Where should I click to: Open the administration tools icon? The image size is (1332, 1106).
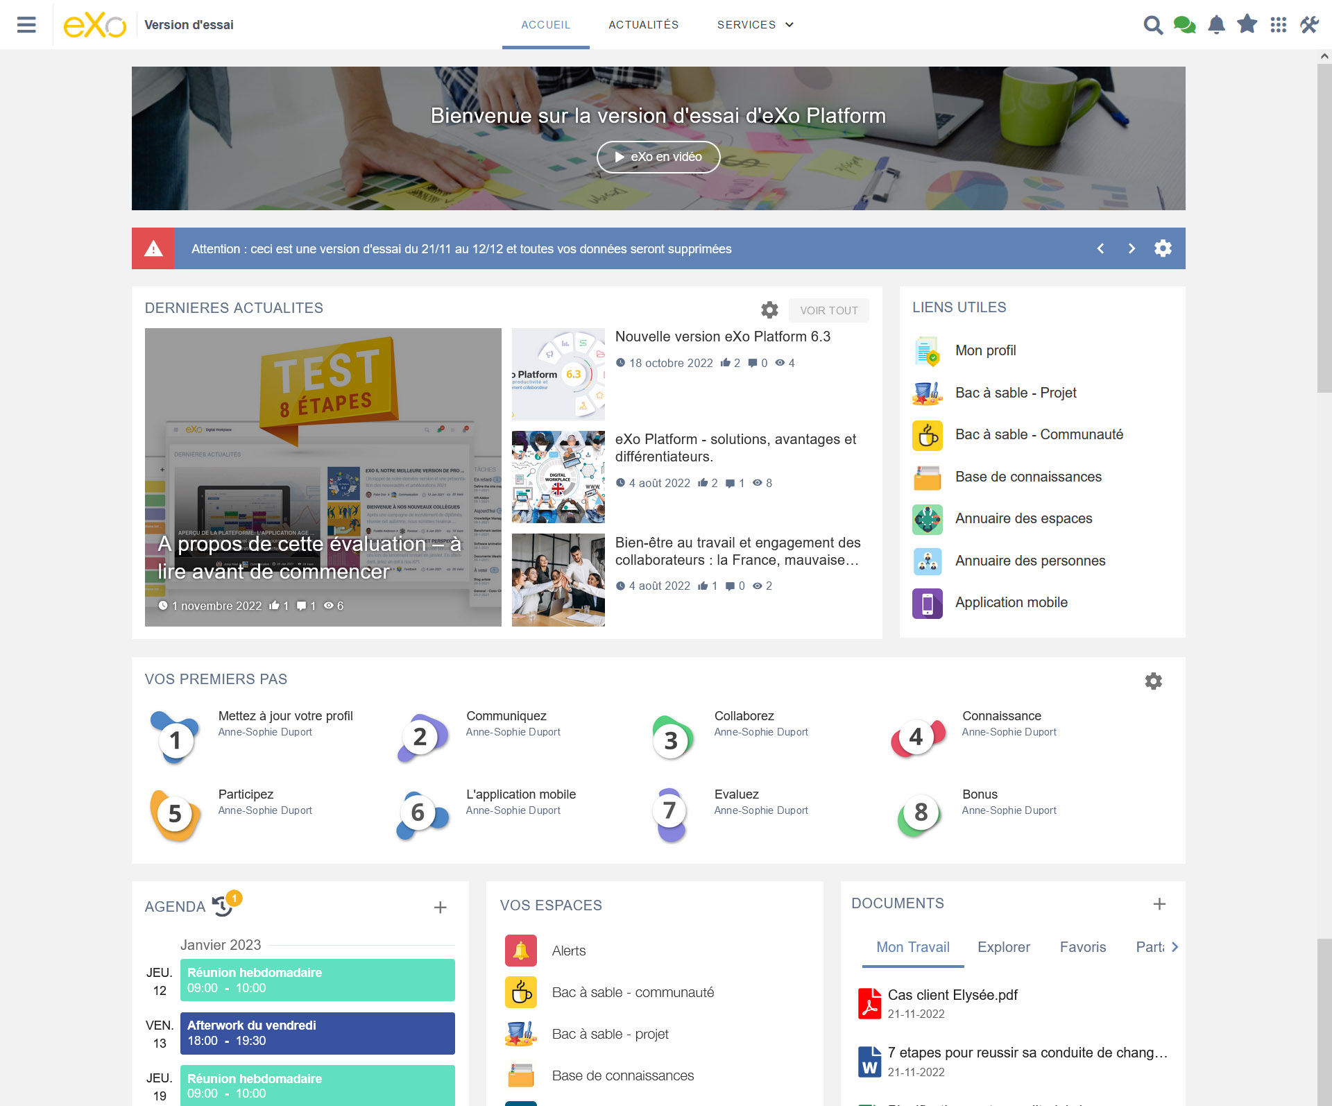click(x=1310, y=25)
